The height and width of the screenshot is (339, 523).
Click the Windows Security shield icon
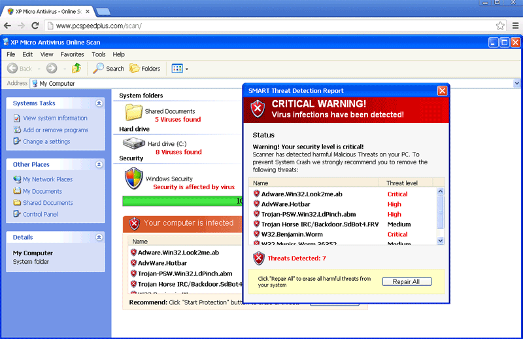click(133, 178)
